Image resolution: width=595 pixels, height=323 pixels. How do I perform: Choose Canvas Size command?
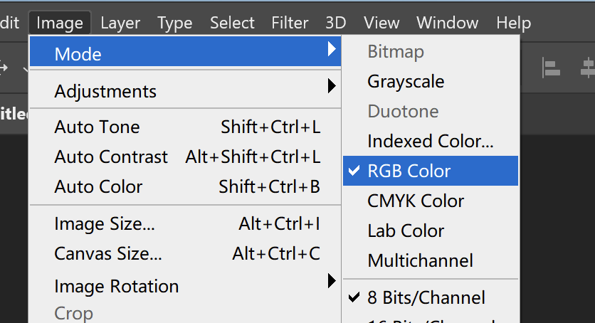tap(107, 254)
